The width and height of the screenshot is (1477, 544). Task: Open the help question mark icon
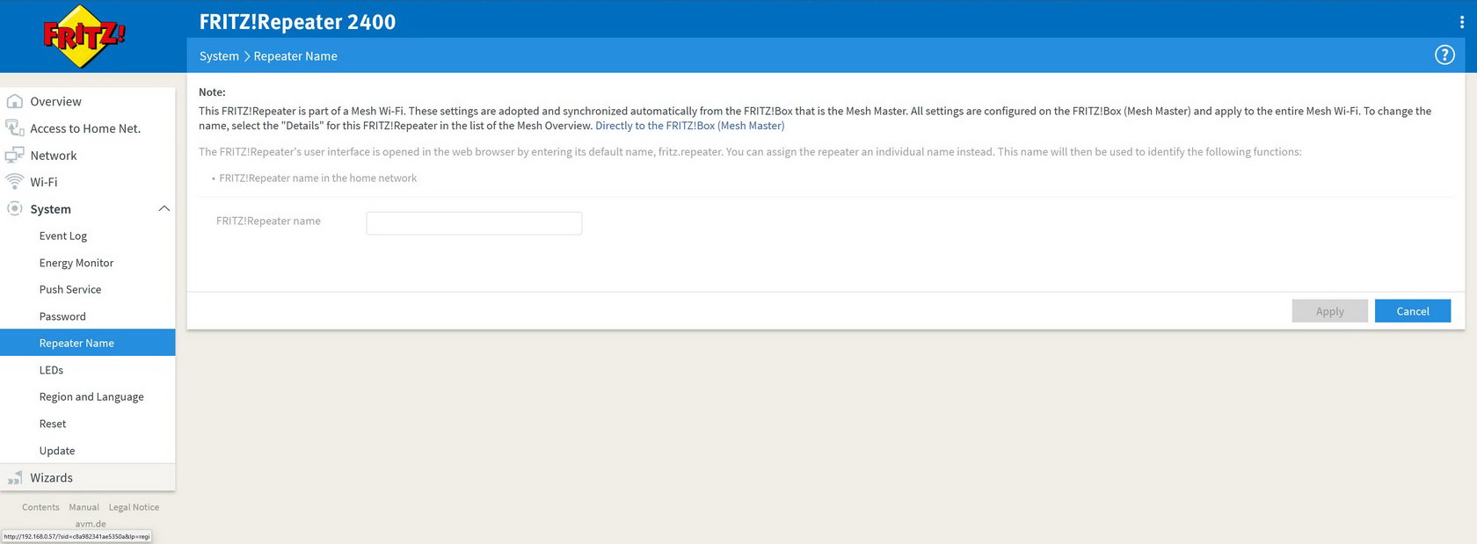(1444, 55)
